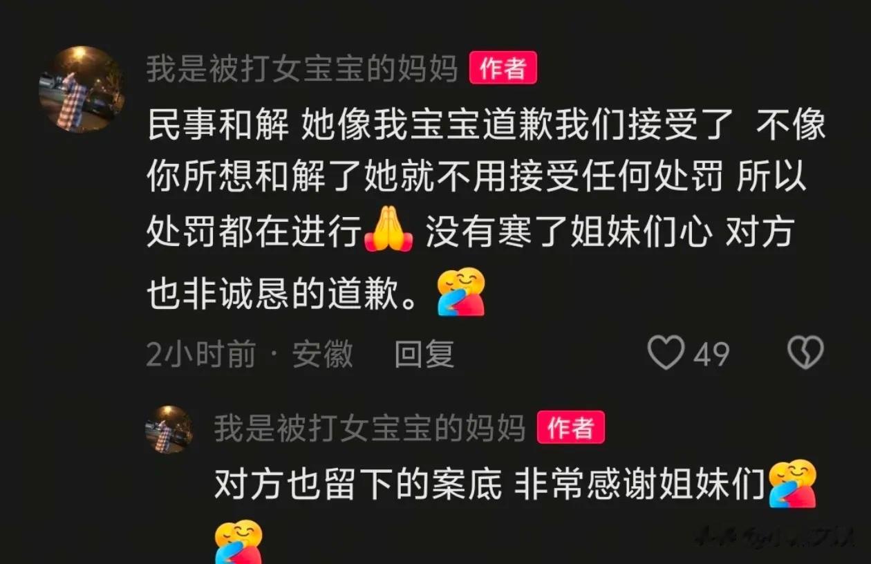Select reply text 对方也留下的案底

click(357, 485)
